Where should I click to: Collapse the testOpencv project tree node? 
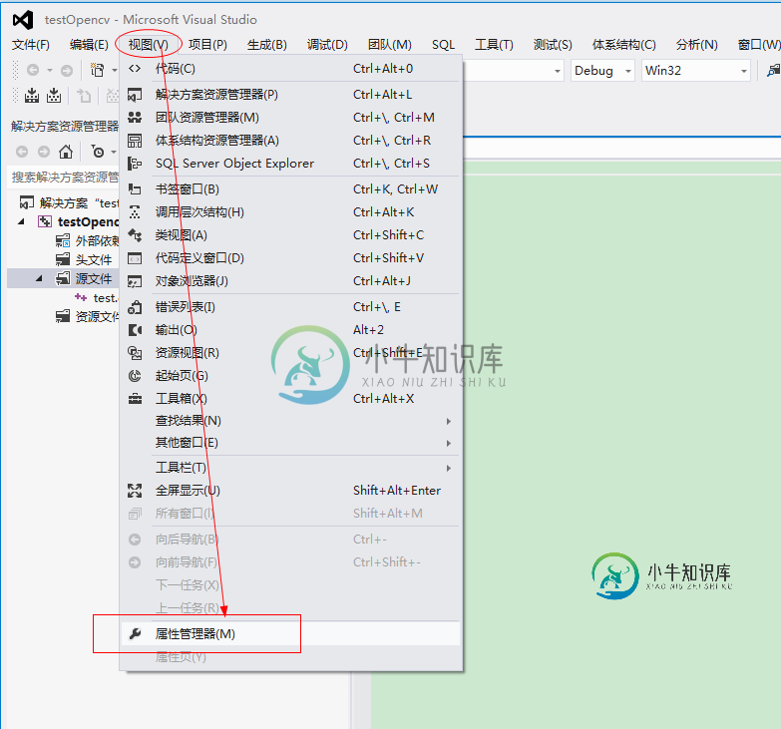pyautogui.click(x=21, y=221)
